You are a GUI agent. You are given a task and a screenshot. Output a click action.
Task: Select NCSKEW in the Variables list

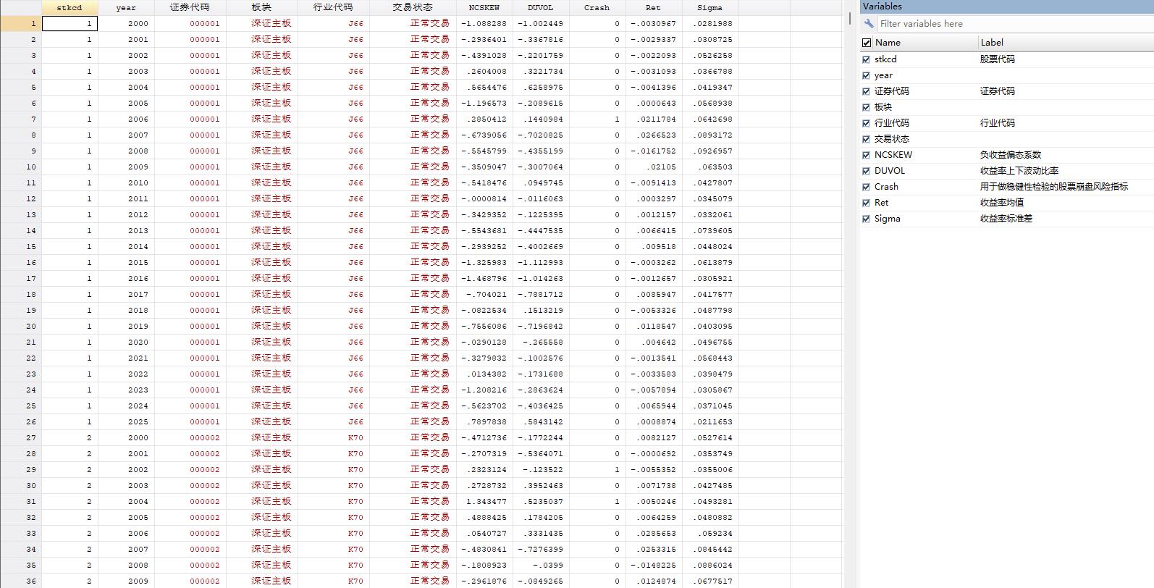pos(893,155)
